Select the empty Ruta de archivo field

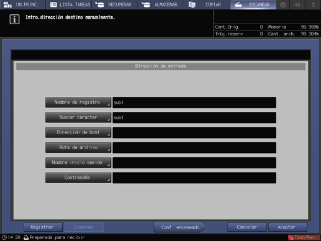pyautogui.click(x=194, y=148)
